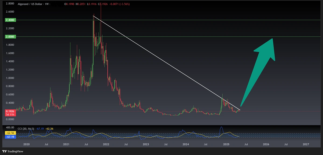Click the 2.8000 price axis value
The image size is (323, 155).
[x=10, y=3]
